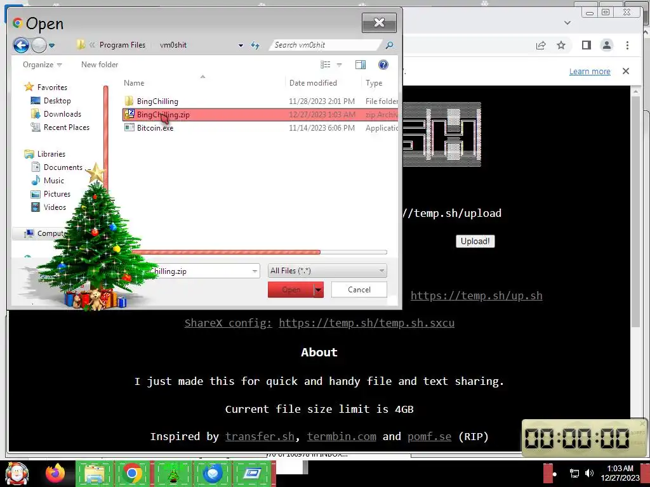The image size is (650, 487).
Task: Open Documents library
Action: pos(63,167)
